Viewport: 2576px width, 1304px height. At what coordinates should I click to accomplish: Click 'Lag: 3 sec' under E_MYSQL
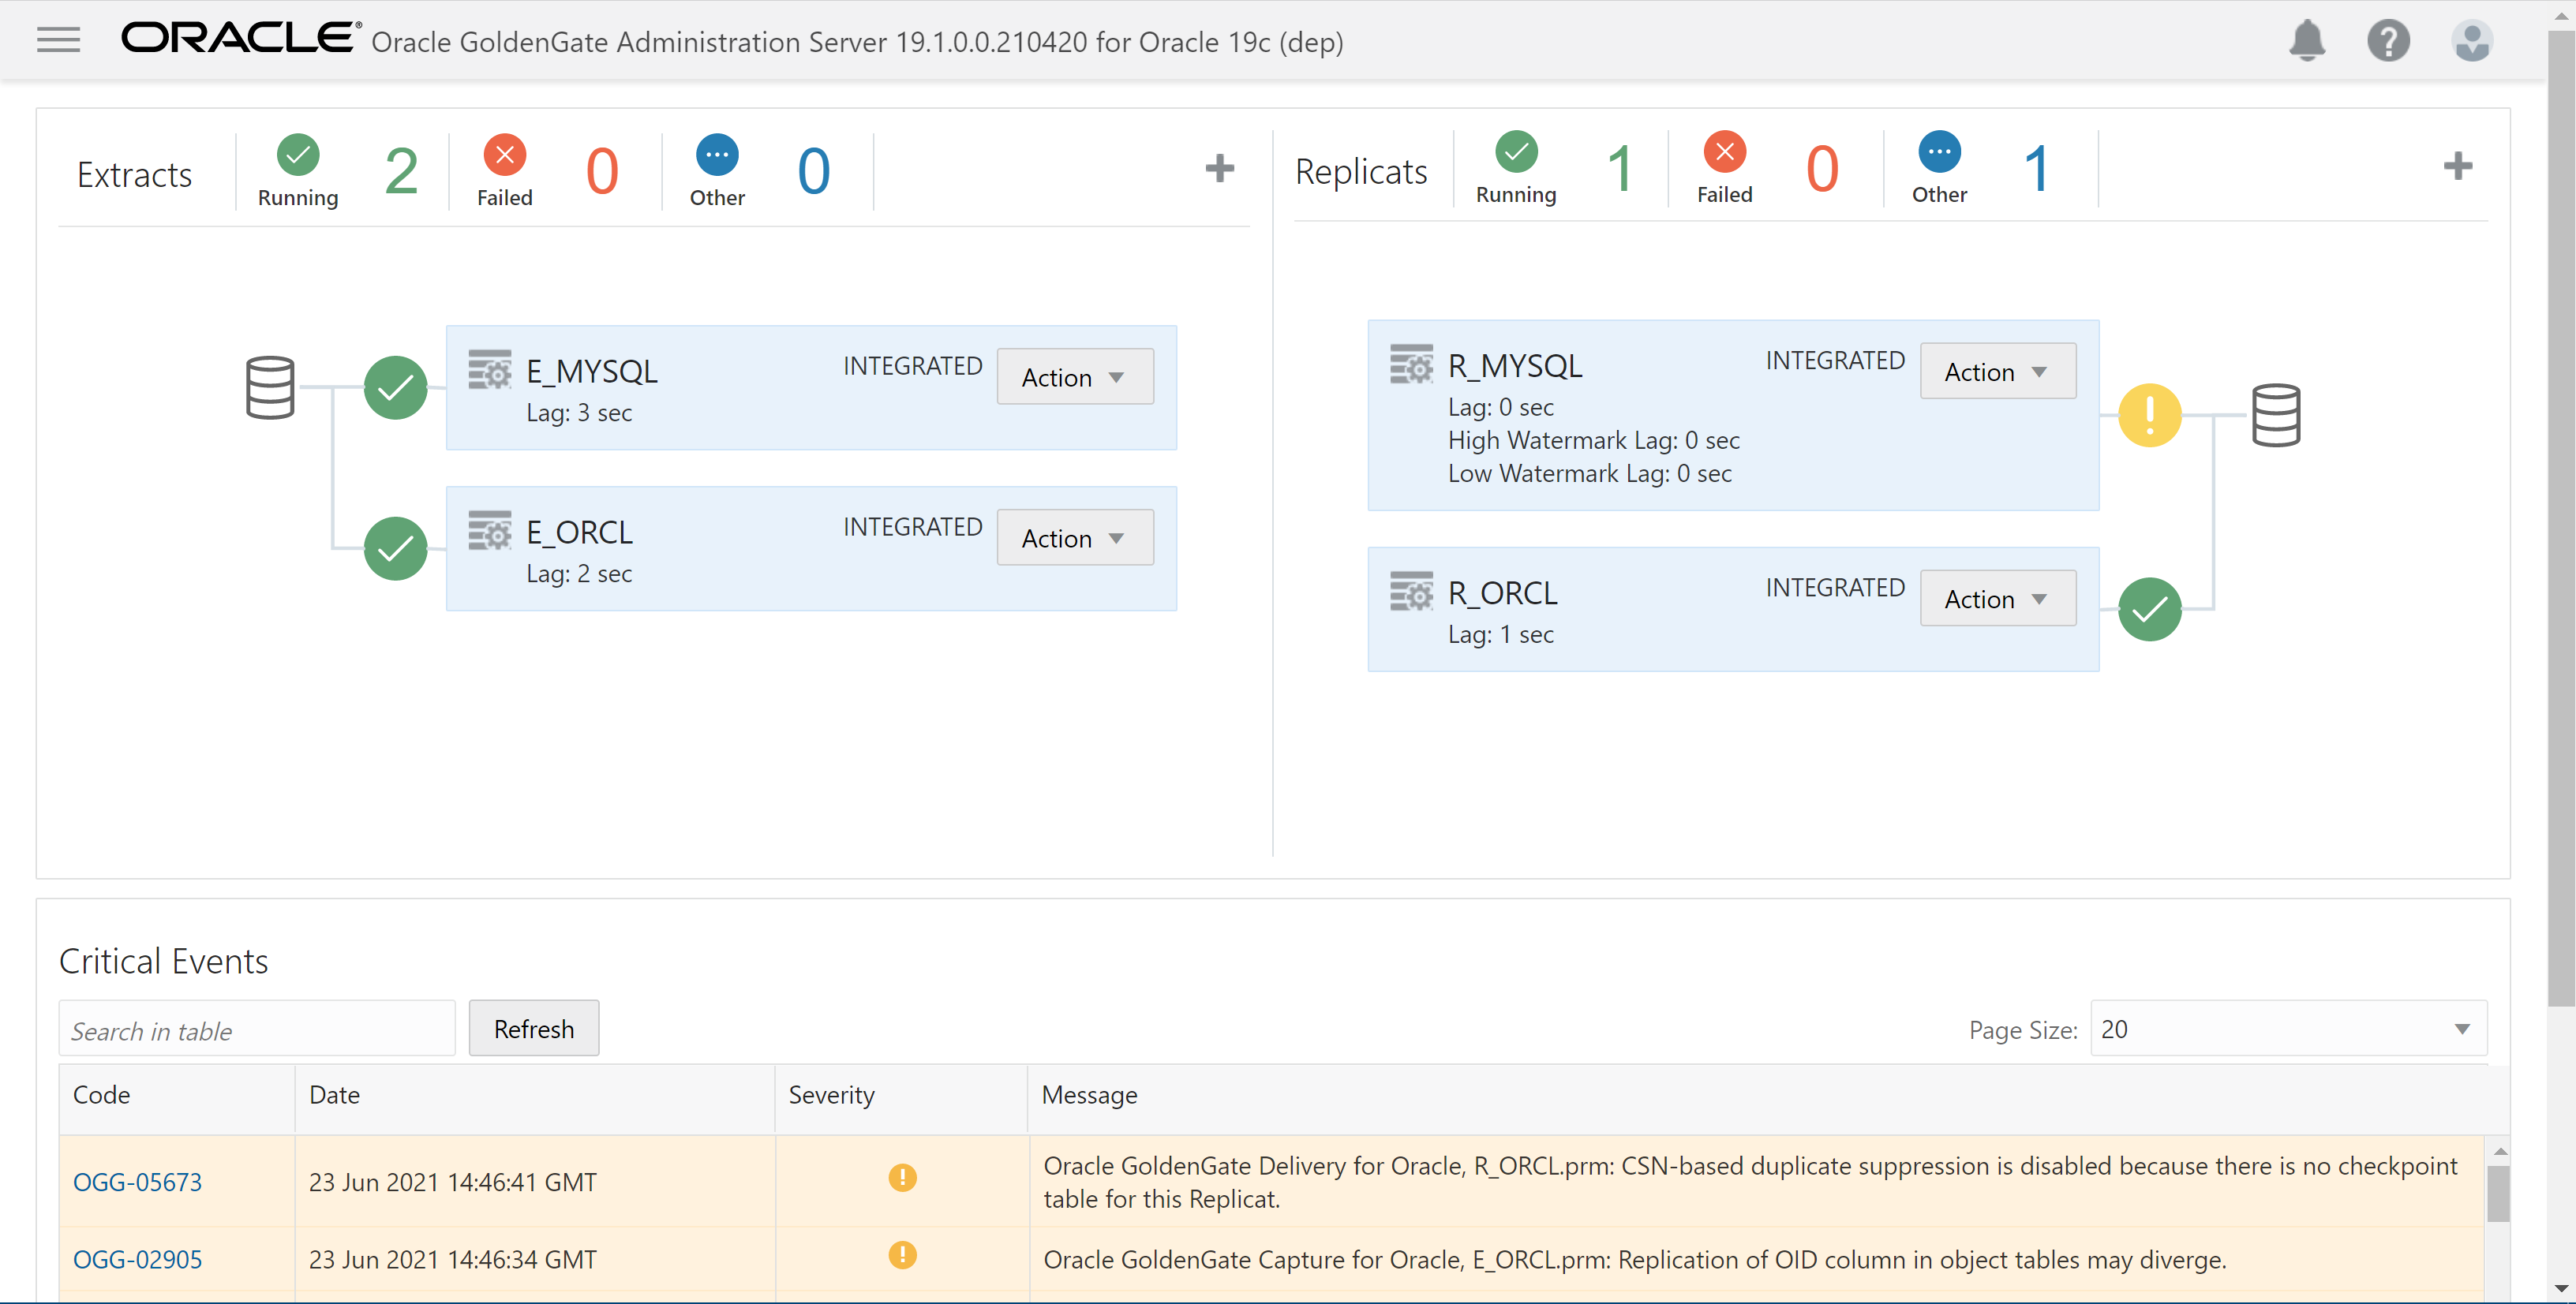tap(579, 413)
